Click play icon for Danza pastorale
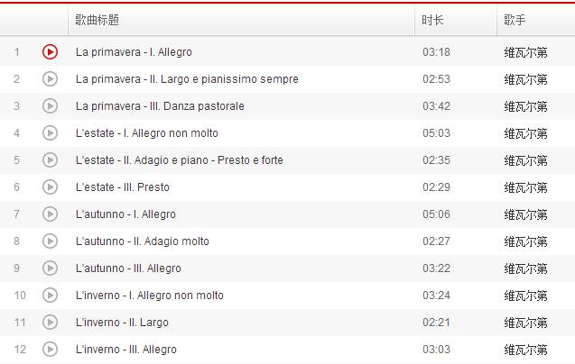Image resolution: width=575 pixels, height=364 pixels. point(50,106)
